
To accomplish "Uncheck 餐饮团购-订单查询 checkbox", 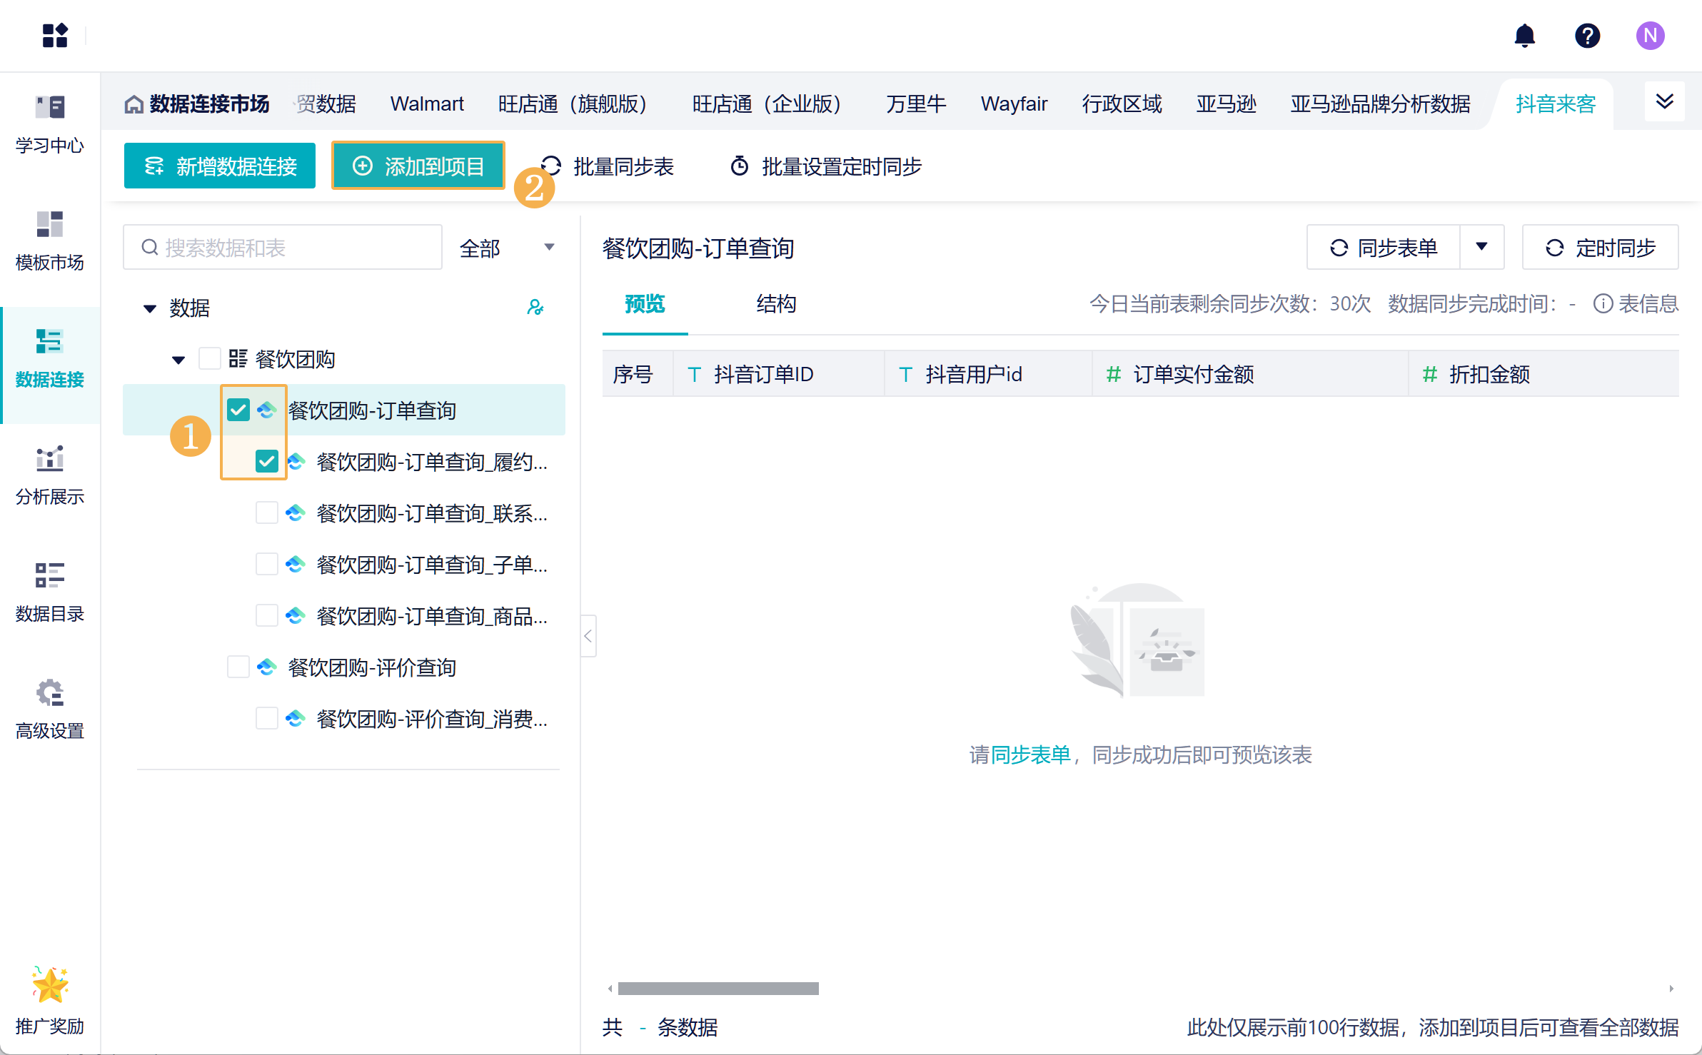I will [238, 410].
